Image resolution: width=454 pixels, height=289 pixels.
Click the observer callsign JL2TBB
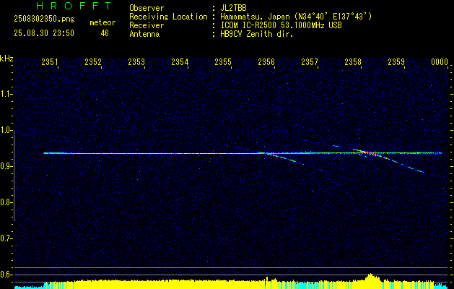[x=233, y=8]
